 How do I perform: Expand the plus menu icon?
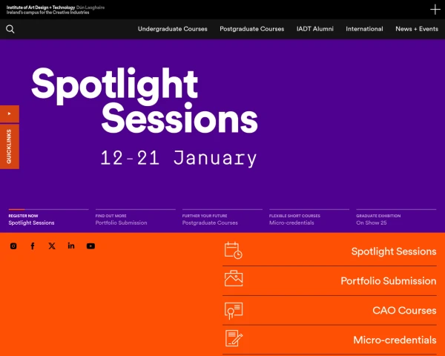click(435, 10)
